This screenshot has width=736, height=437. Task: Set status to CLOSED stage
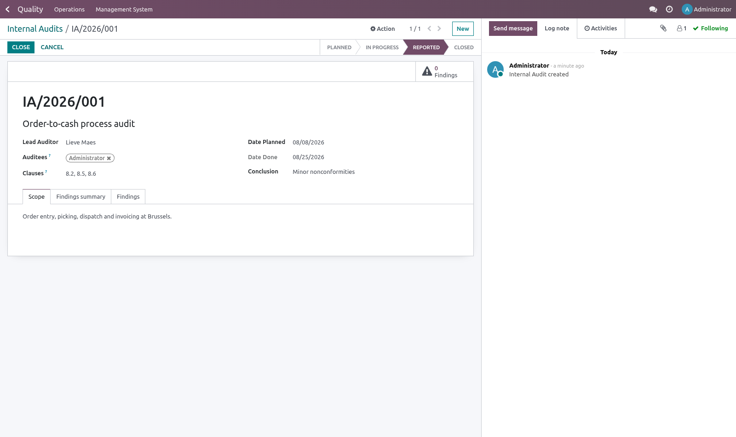464,47
